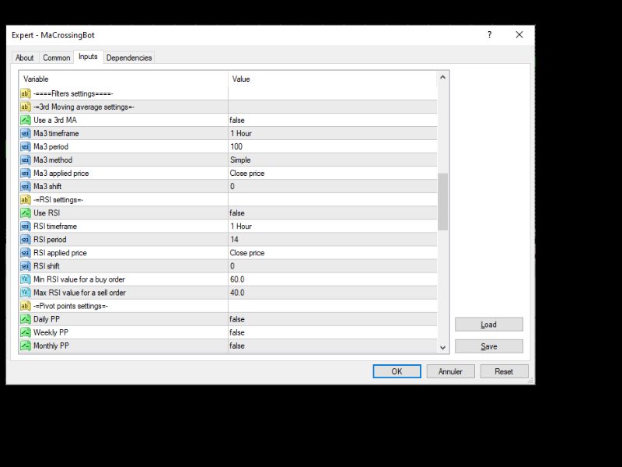Click the icon beside 3rd Moving average settings
This screenshot has width=622, height=467.
click(26, 107)
